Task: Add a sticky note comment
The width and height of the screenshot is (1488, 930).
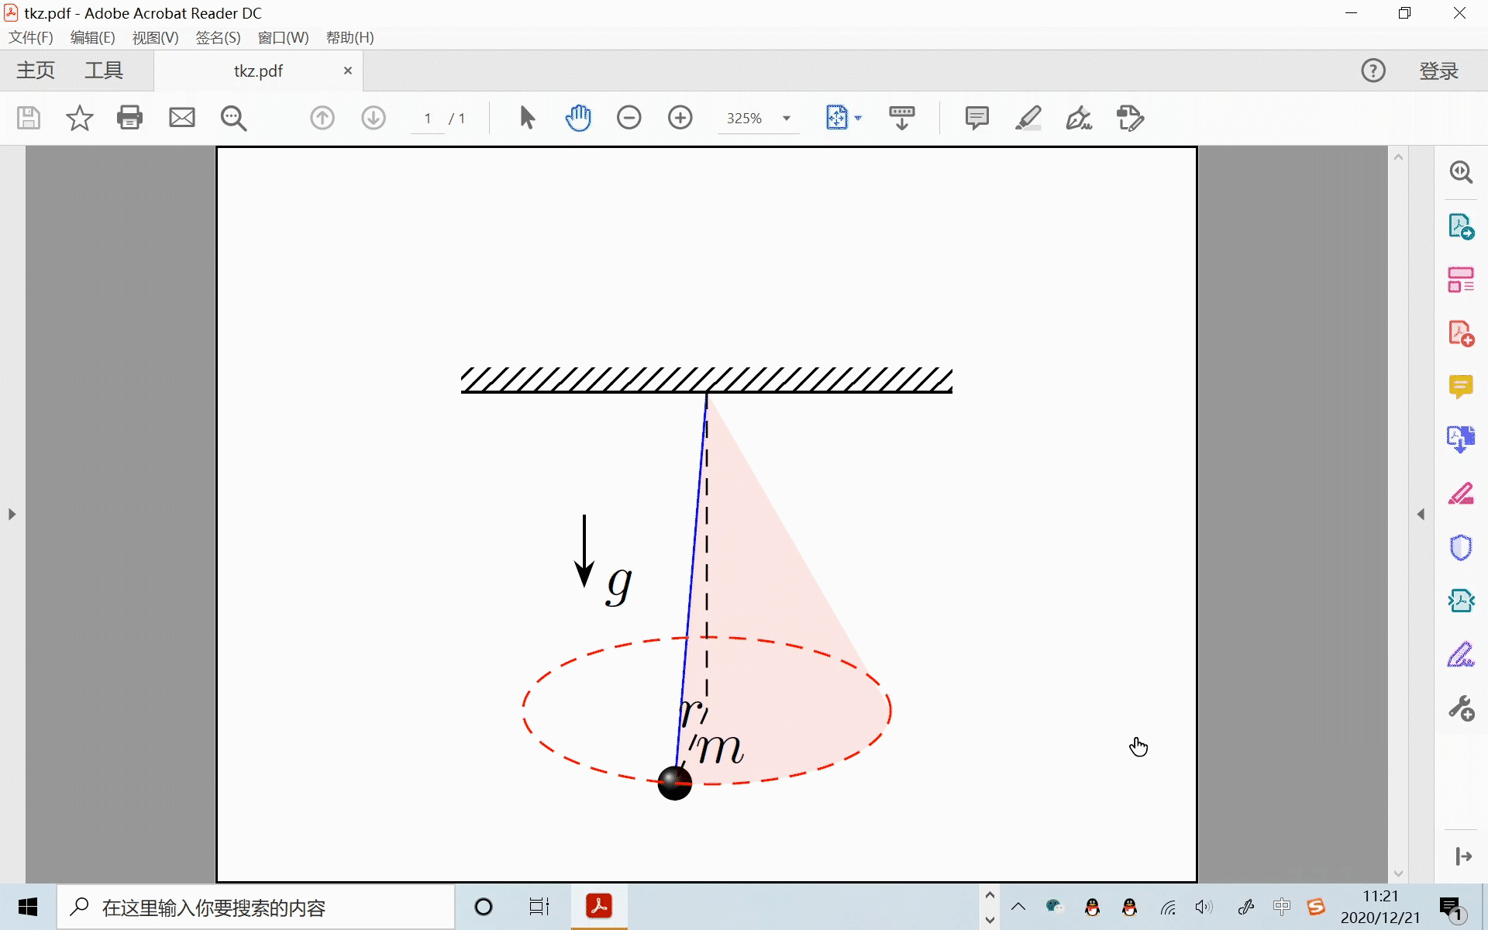Action: click(x=976, y=118)
